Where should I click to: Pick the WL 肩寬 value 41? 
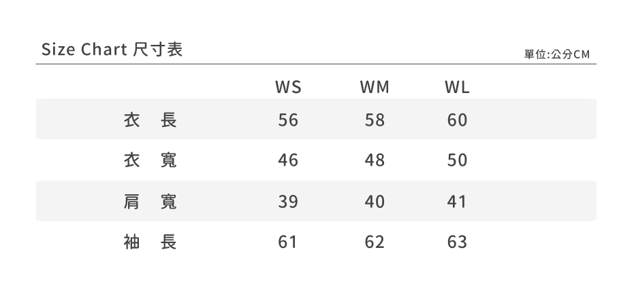457,202
